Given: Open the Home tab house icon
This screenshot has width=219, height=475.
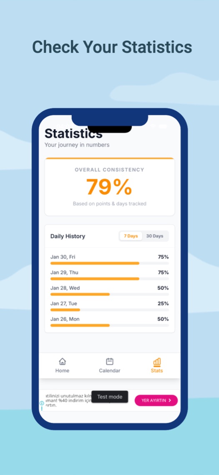Looking at the screenshot, I should pyautogui.click(x=62, y=361).
